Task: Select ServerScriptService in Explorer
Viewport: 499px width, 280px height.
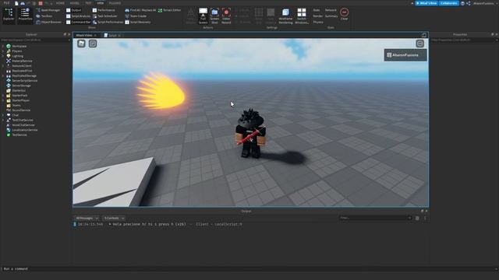Action: (x=24, y=81)
